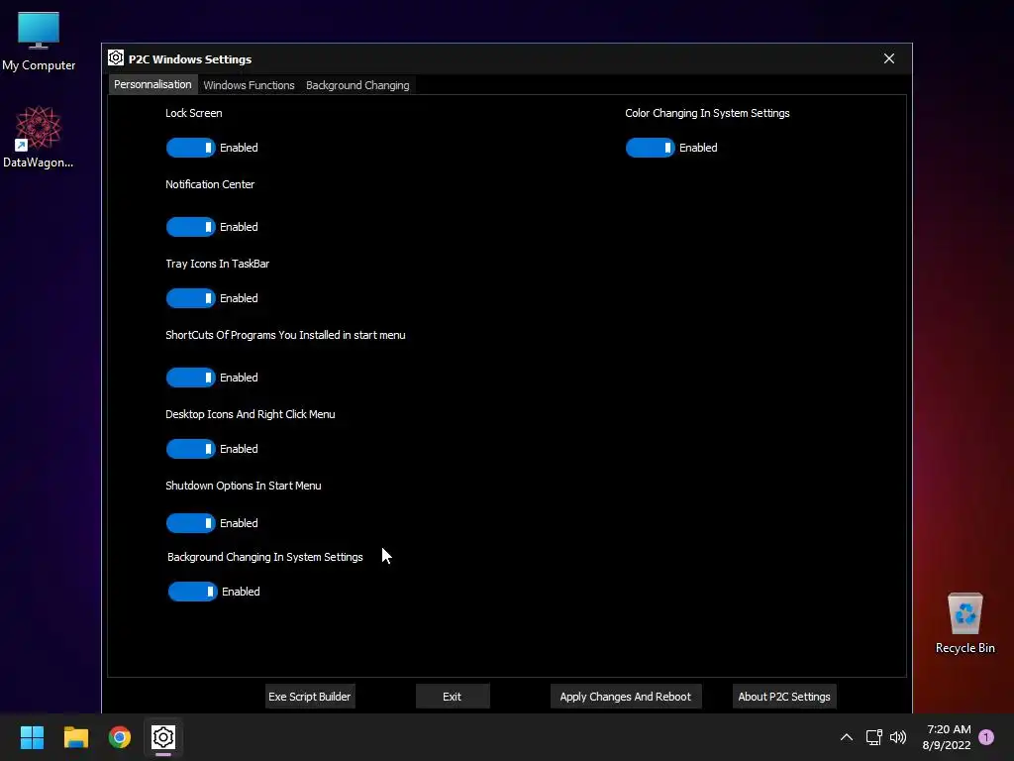
Task: Click Shutdown Options In Start Menu label
Action: (244, 486)
